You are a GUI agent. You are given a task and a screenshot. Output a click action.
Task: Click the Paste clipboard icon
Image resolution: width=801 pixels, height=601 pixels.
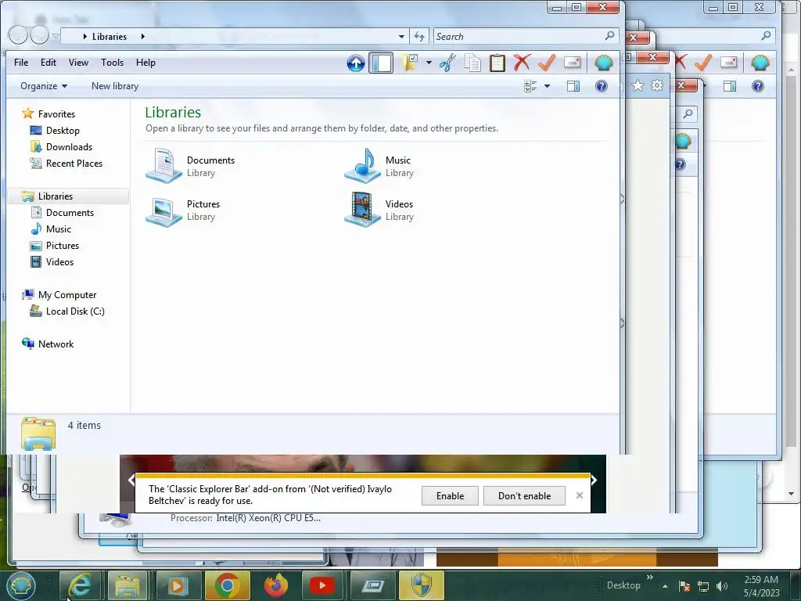pyautogui.click(x=497, y=63)
